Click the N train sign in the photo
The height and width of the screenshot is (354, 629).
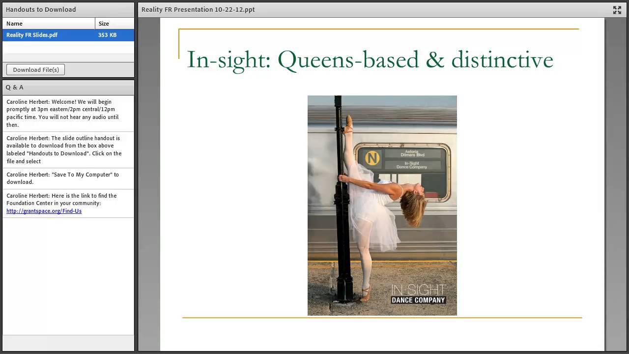coord(372,158)
